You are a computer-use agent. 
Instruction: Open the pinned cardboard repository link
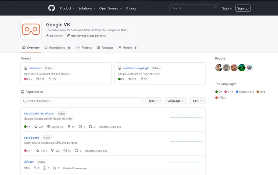coord(36,68)
